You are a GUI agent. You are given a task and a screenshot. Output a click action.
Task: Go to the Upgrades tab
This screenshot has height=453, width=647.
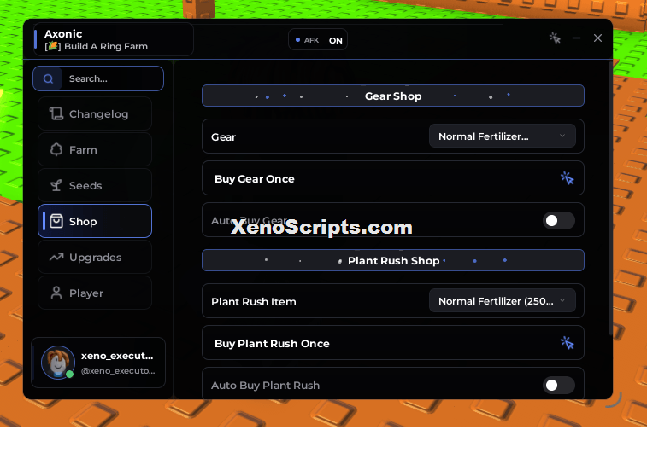pyautogui.click(x=95, y=257)
